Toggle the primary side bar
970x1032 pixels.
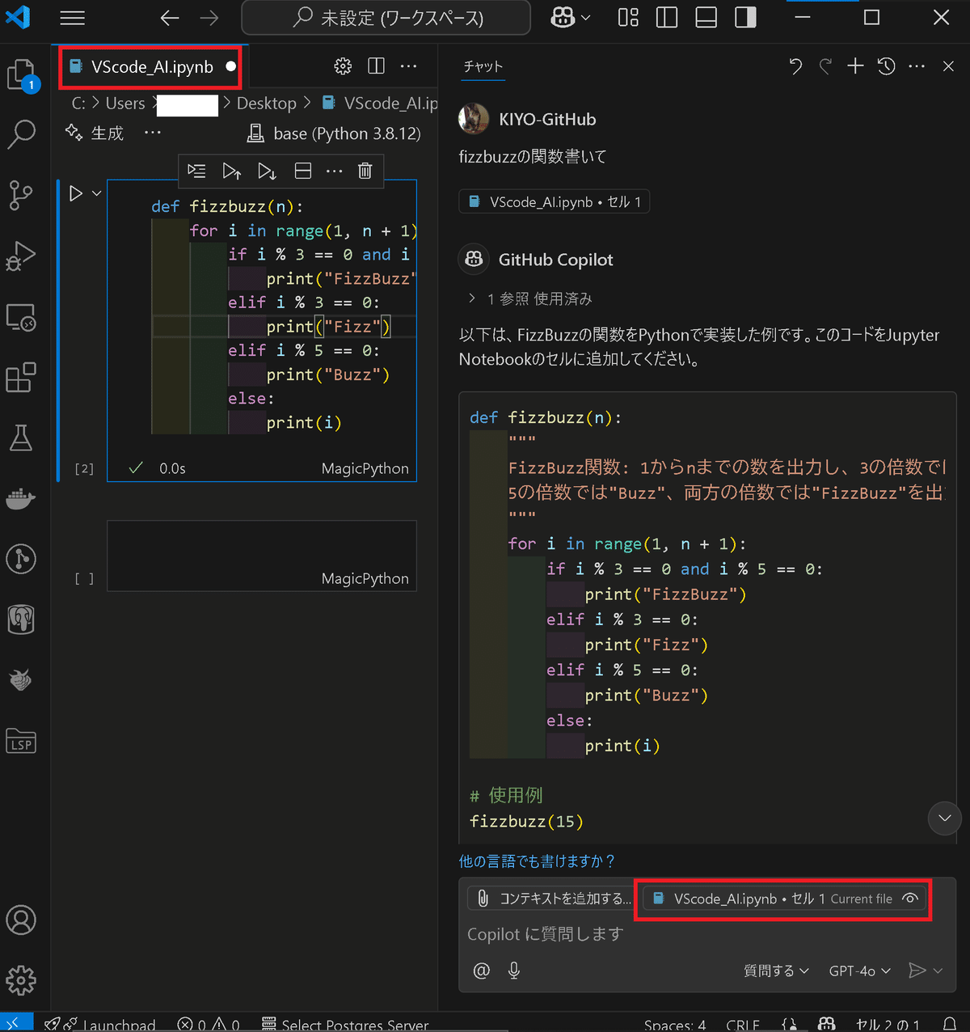[667, 18]
